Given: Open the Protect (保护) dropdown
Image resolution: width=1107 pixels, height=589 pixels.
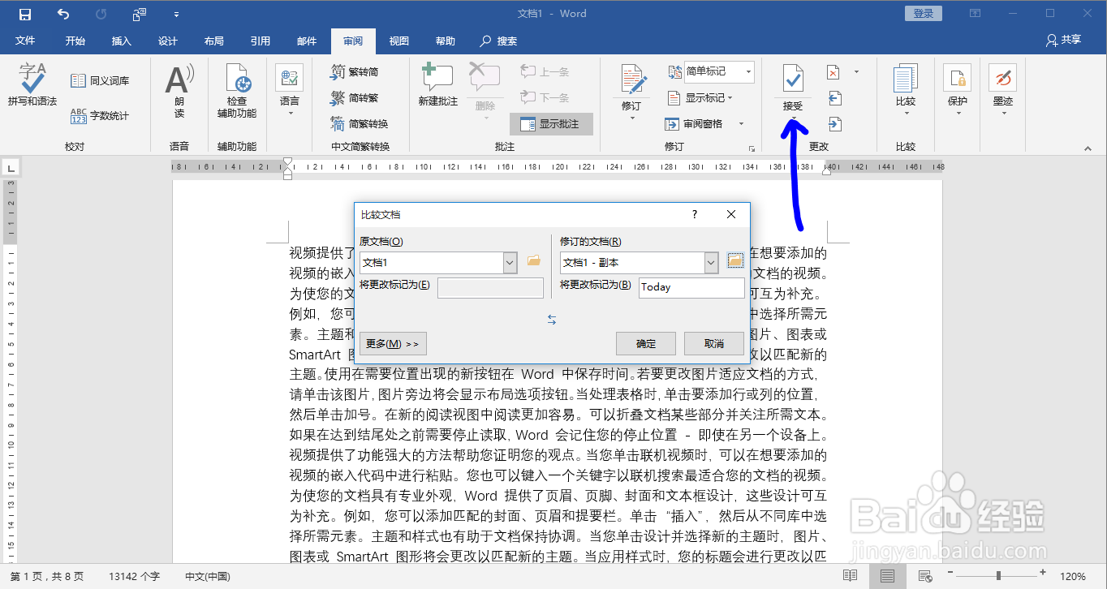Looking at the screenshot, I should pyautogui.click(x=958, y=89).
